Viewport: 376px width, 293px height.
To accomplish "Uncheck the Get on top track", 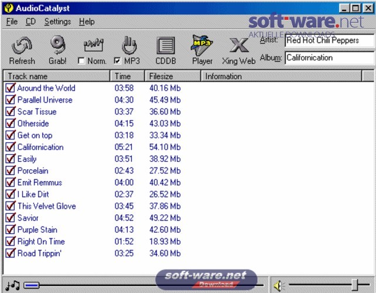I will point(11,135).
